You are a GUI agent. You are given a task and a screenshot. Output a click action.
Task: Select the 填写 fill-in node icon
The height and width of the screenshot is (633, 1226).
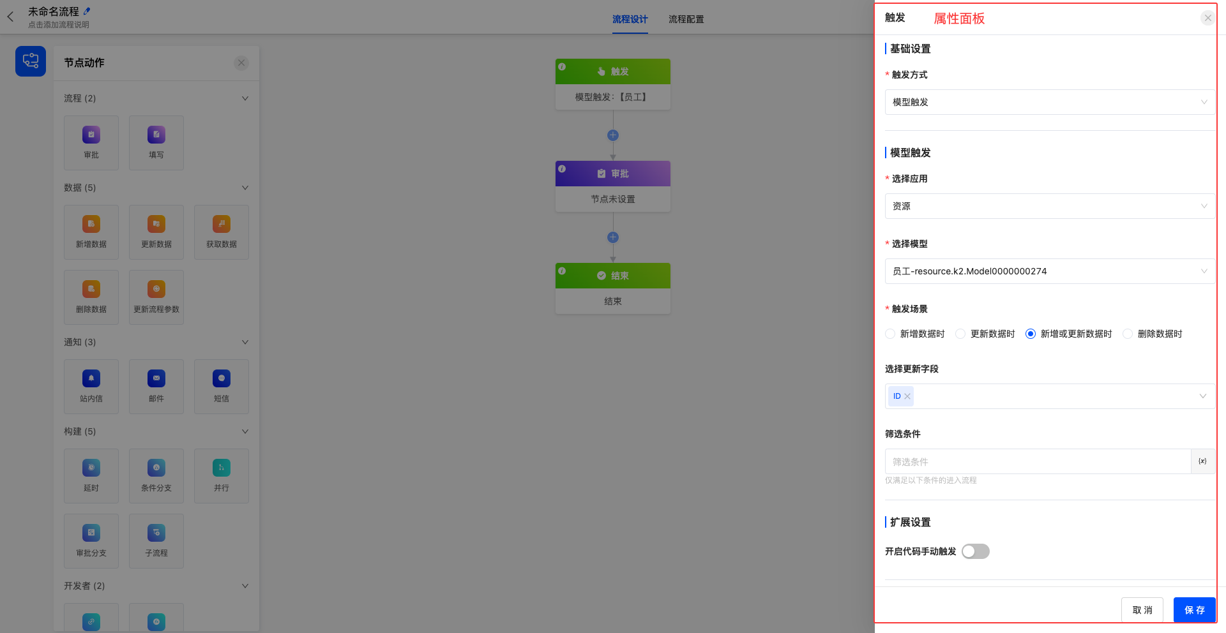coord(156,135)
